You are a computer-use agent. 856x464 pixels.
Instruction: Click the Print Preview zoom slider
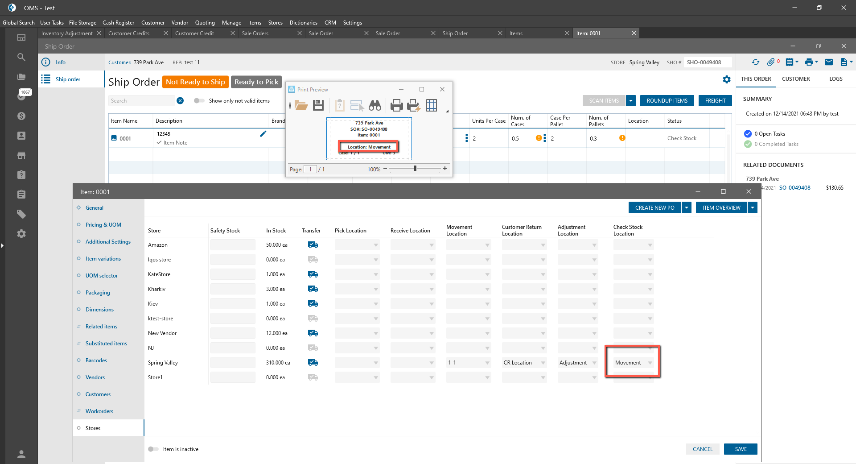pos(415,169)
